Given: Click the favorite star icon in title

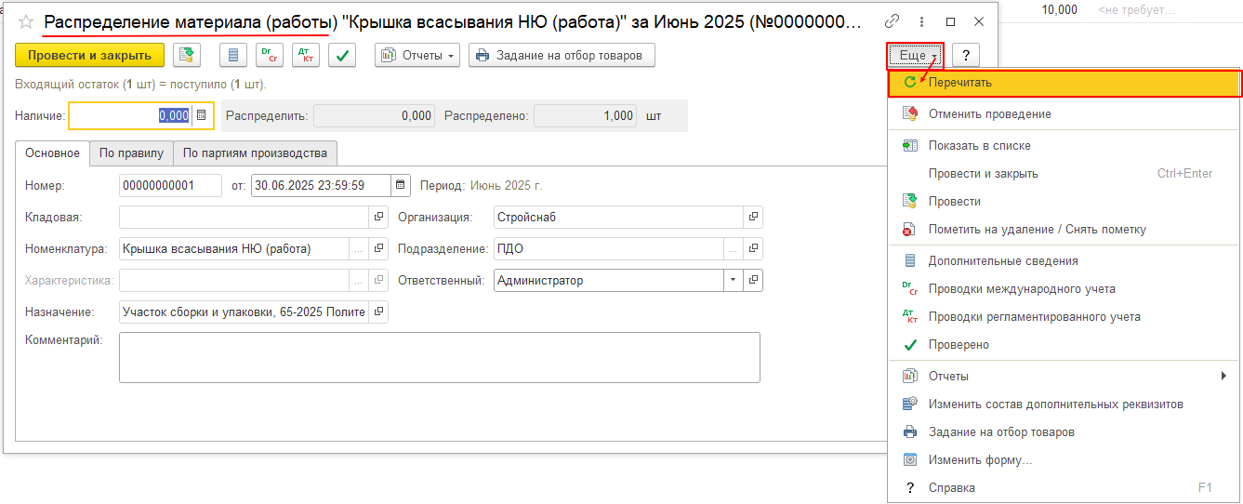Looking at the screenshot, I should click(26, 21).
